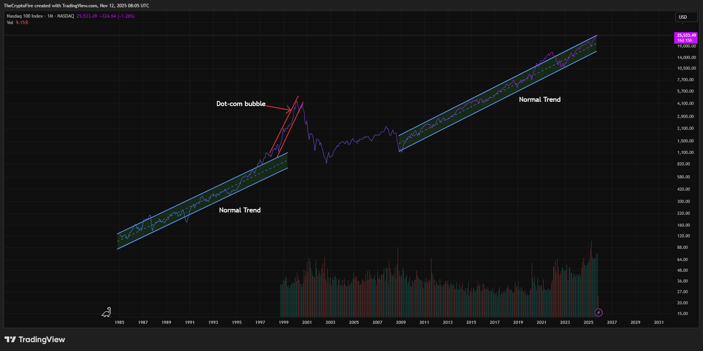Click the 1991 label on the time axis
This screenshot has height=351, width=703.
[190, 322]
